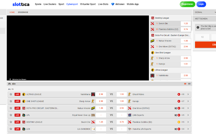Click the LIVE badge on LCK row

[x=17, y=129]
